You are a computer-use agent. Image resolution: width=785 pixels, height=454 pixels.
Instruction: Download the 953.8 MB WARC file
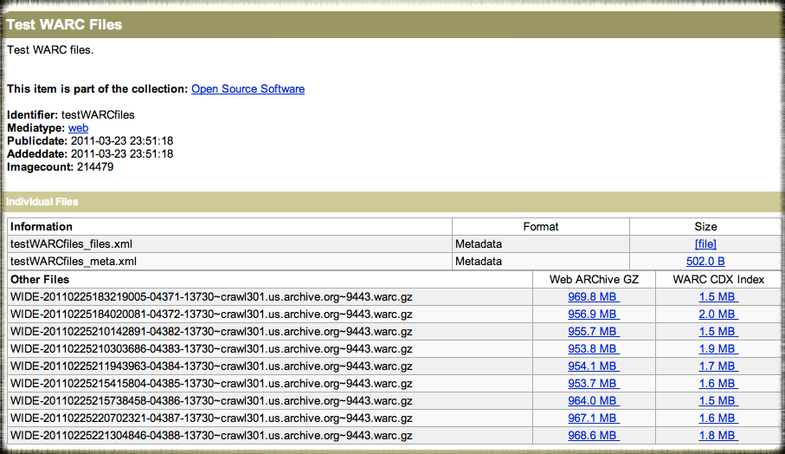point(594,349)
